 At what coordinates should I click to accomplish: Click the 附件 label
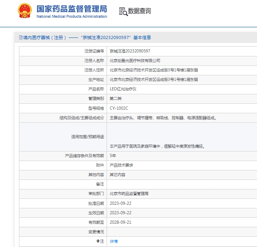100,165
